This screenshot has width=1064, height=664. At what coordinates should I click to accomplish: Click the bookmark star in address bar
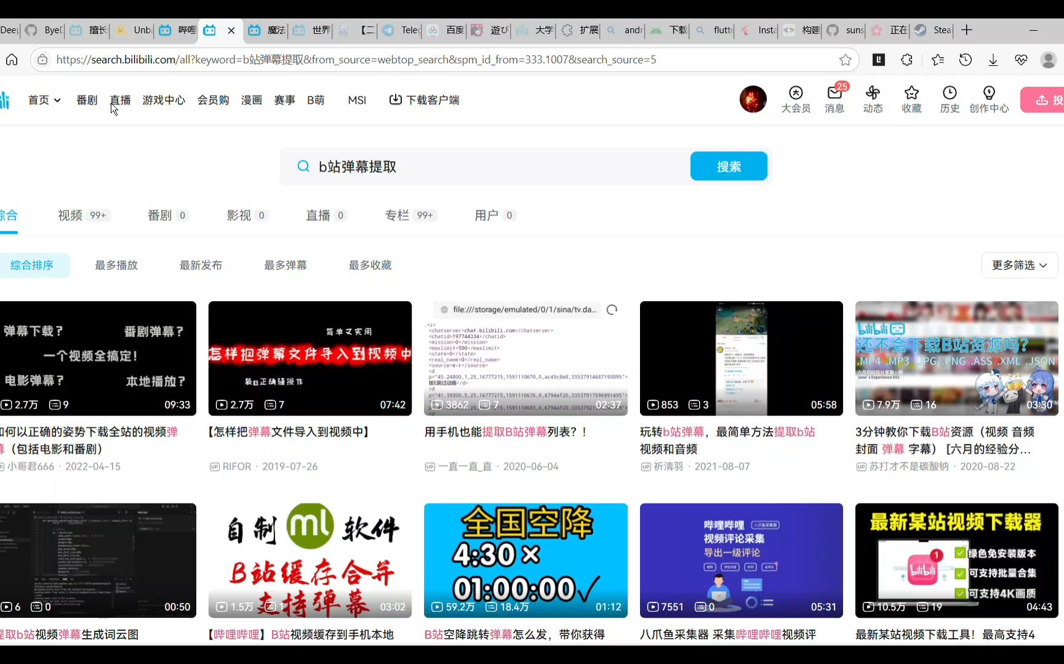click(846, 60)
